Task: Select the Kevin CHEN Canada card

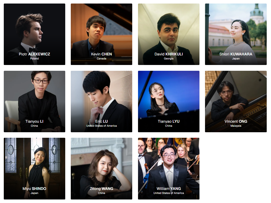Action: coord(101,34)
